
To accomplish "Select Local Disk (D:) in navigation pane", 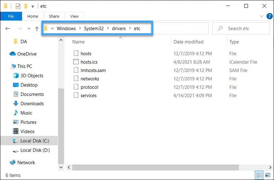I will [35, 150].
